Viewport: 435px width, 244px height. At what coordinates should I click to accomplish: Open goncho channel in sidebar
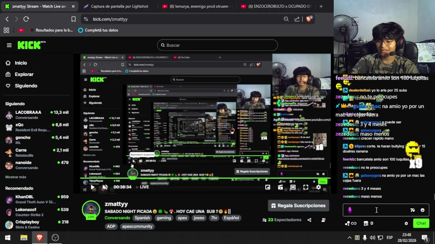coord(37,140)
